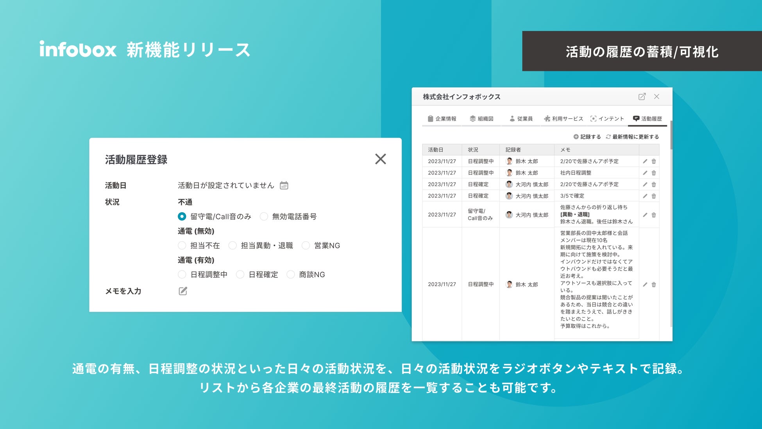Click the 記録する button
762x429 pixels.
pos(587,137)
